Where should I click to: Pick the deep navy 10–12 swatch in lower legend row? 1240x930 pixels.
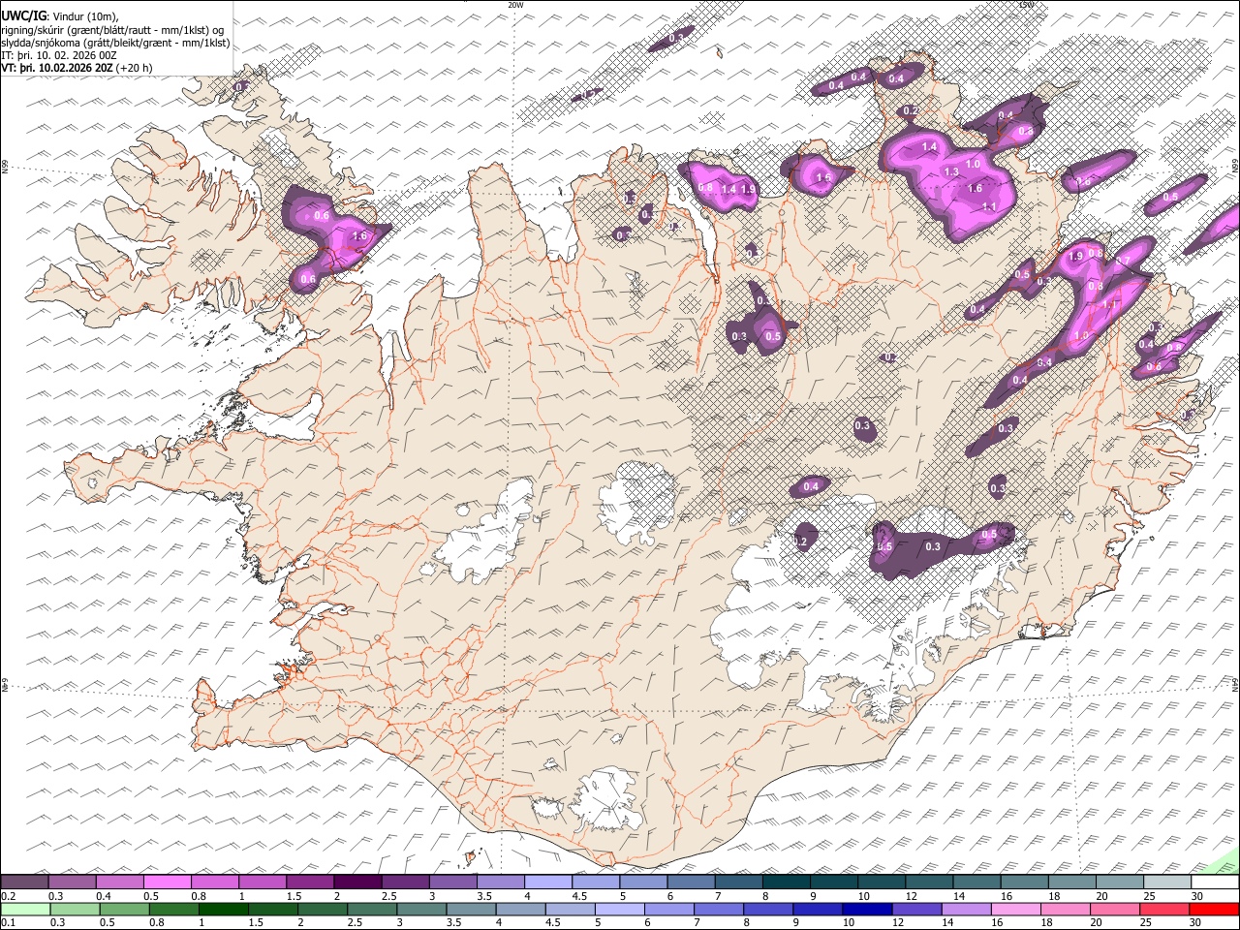tap(867, 909)
